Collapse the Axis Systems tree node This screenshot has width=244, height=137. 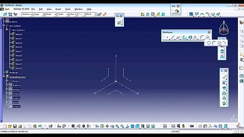4,26
